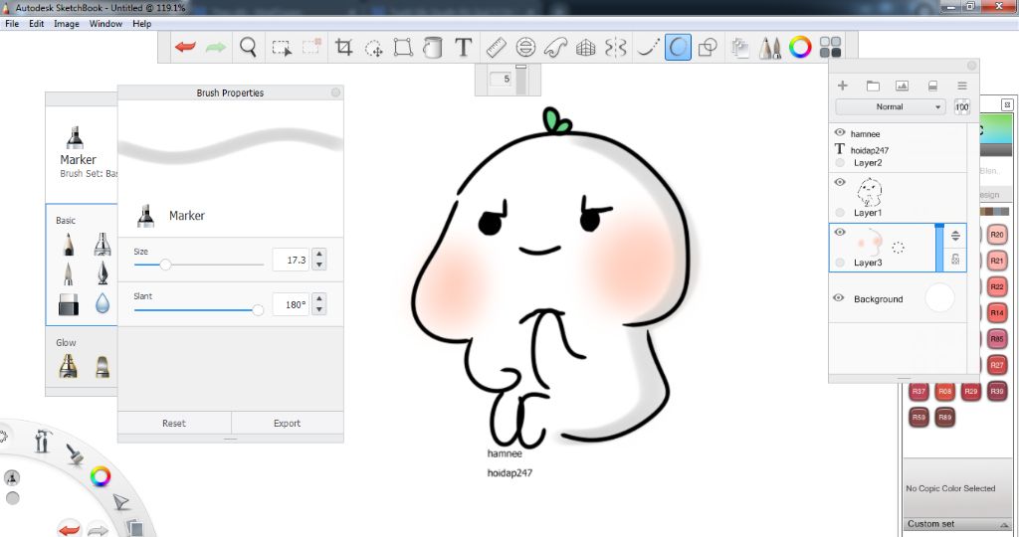Screen dimensions: 1019x537
Task: Enable the Ruler guide tool
Action: tap(496, 47)
